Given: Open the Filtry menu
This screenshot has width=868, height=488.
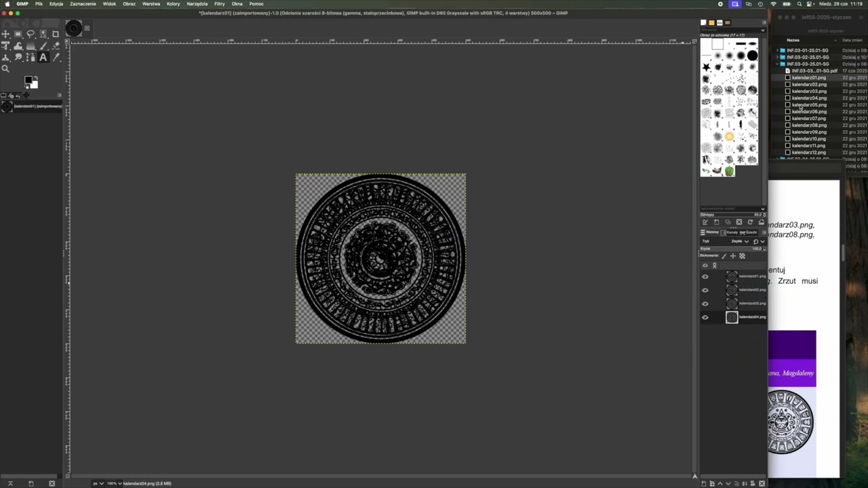Looking at the screenshot, I should pos(220,3).
